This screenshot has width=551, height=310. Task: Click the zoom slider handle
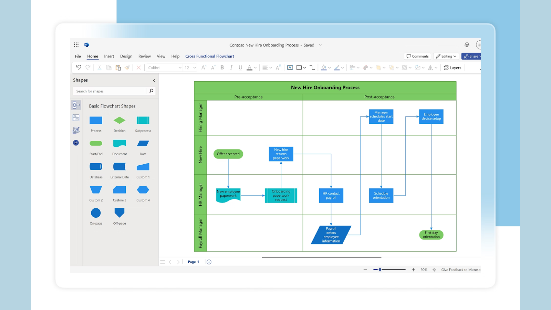click(380, 270)
